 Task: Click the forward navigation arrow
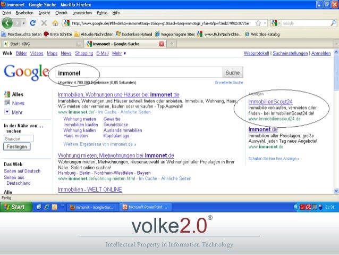(17, 23)
